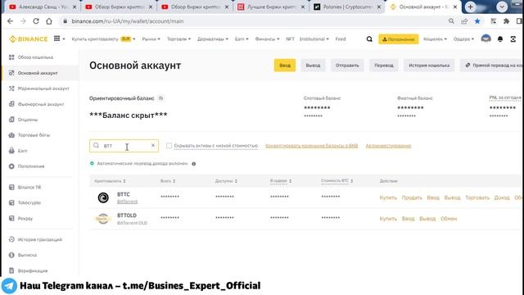
Task: Open browser extensions puzzle icon
Action: (x=506, y=21)
